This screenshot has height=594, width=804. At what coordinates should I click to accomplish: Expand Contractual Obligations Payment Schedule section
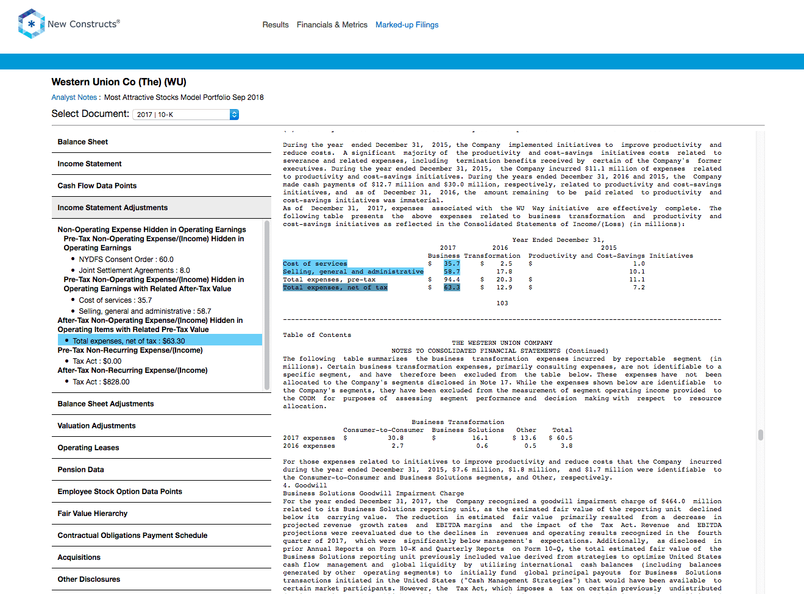162,536
